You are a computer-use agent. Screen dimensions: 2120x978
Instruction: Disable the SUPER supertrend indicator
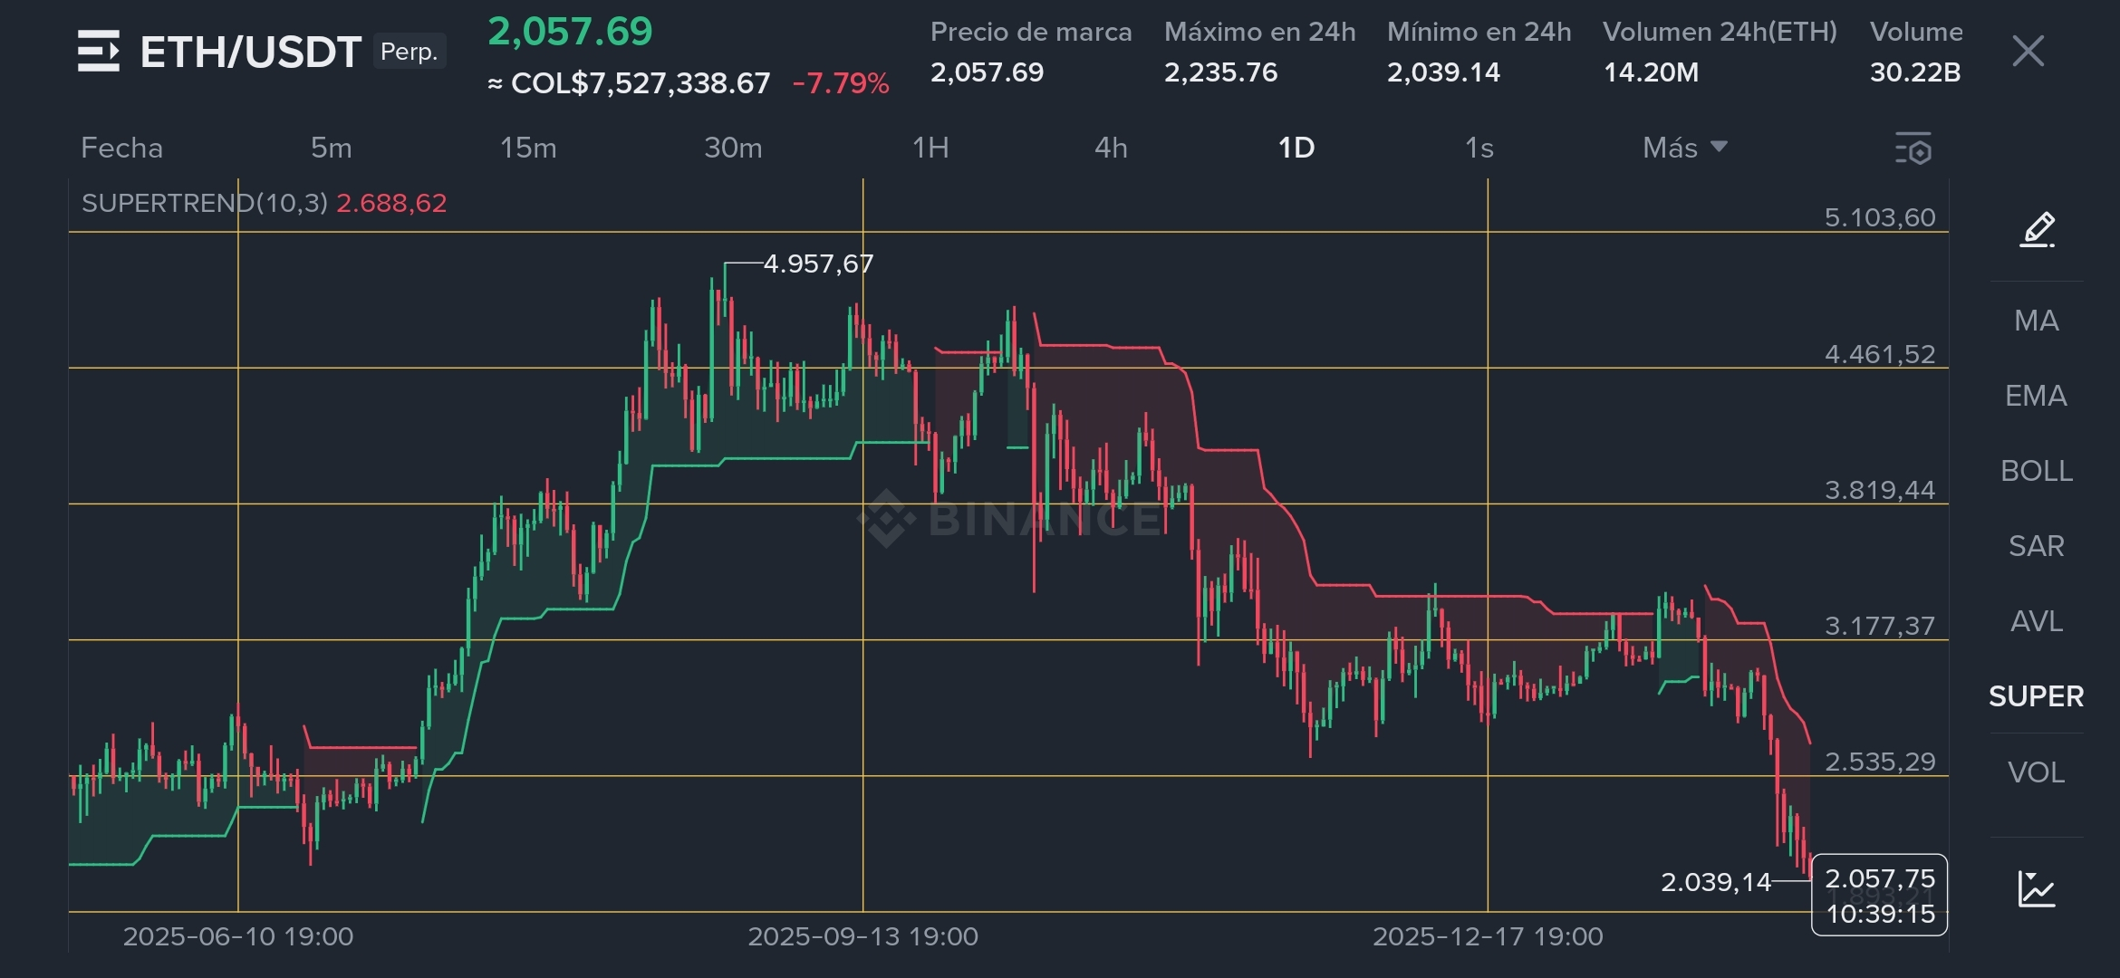pos(2036,696)
